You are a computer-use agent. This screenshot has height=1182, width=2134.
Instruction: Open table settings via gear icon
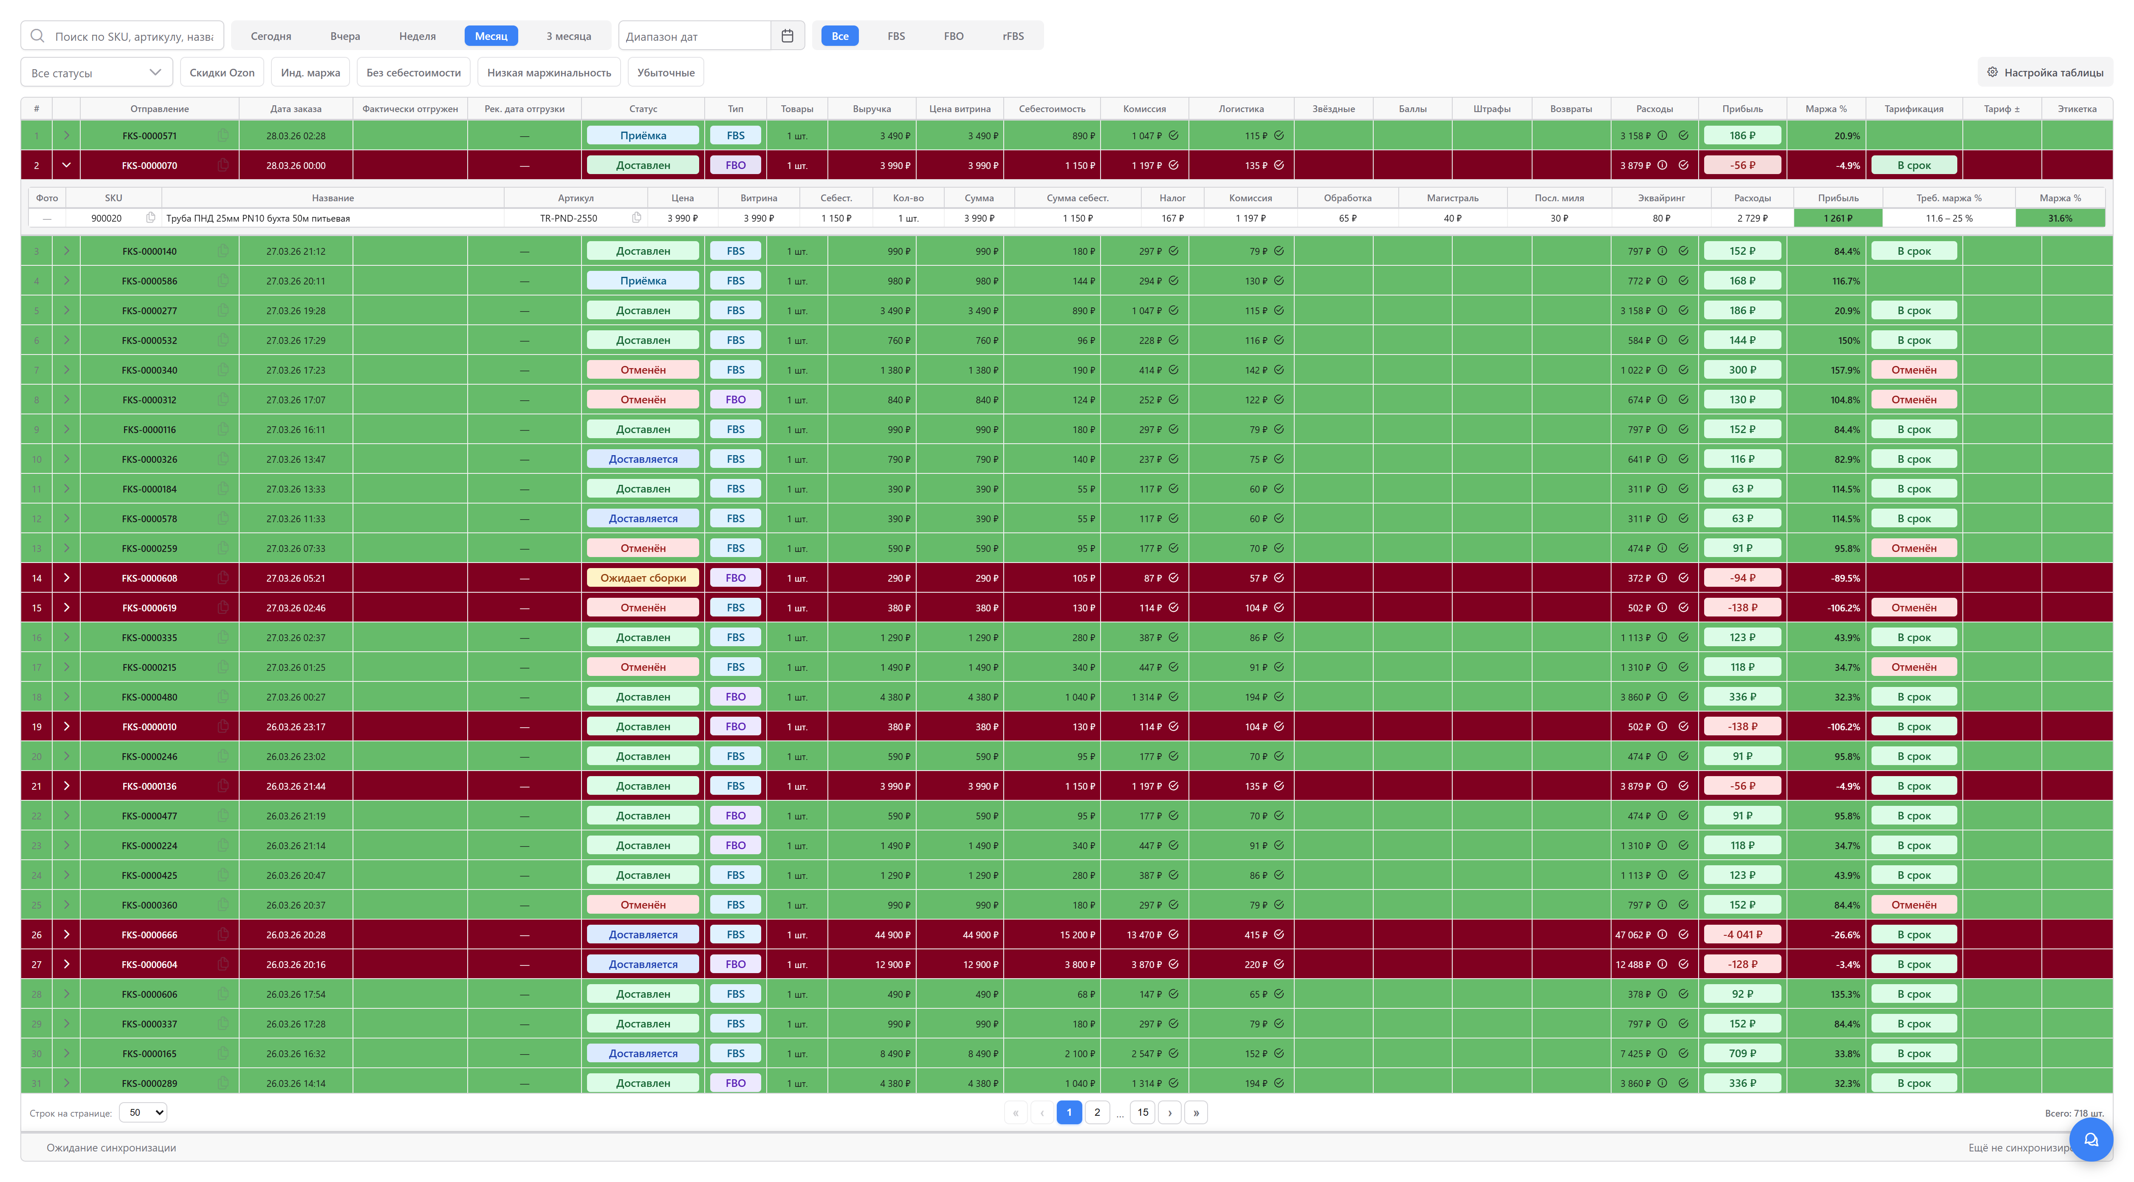[x=1992, y=72]
